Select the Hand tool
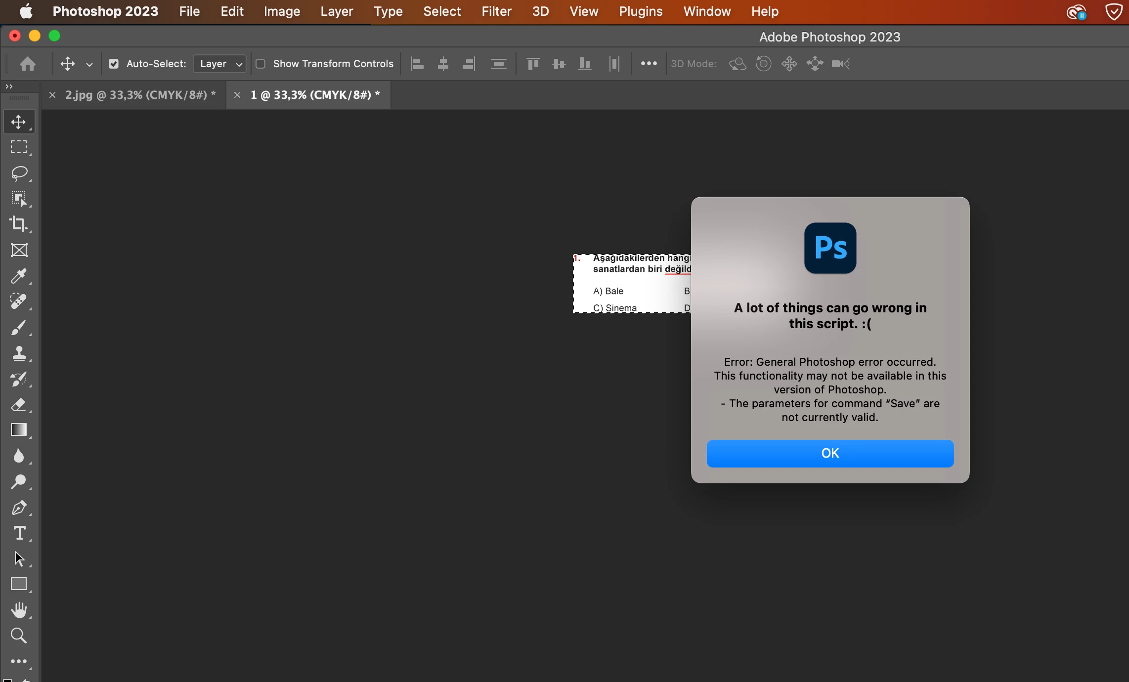The width and height of the screenshot is (1129, 682). [x=19, y=610]
